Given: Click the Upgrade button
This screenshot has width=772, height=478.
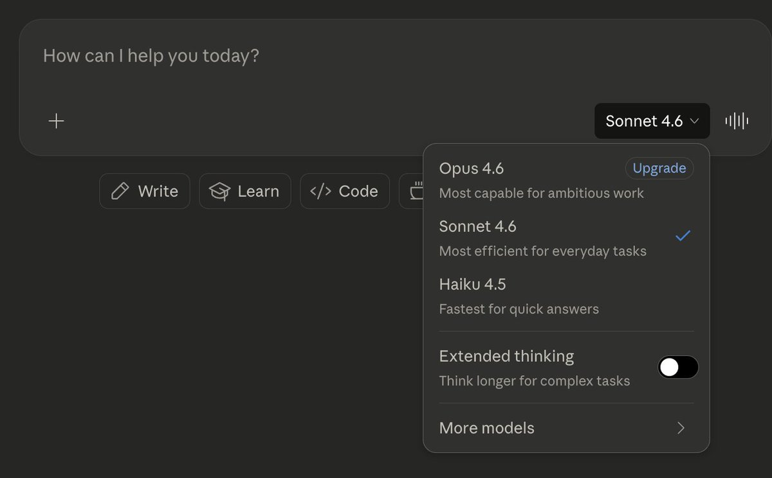Looking at the screenshot, I should point(659,168).
